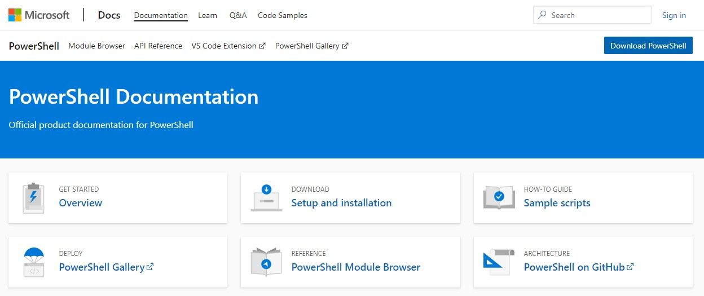Click the HOW-TO GUIDE label
The image size is (704, 296).
(548, 189)
